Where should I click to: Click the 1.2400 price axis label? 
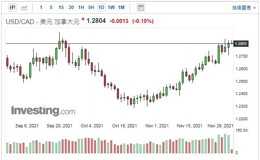[x=241, y=94]
